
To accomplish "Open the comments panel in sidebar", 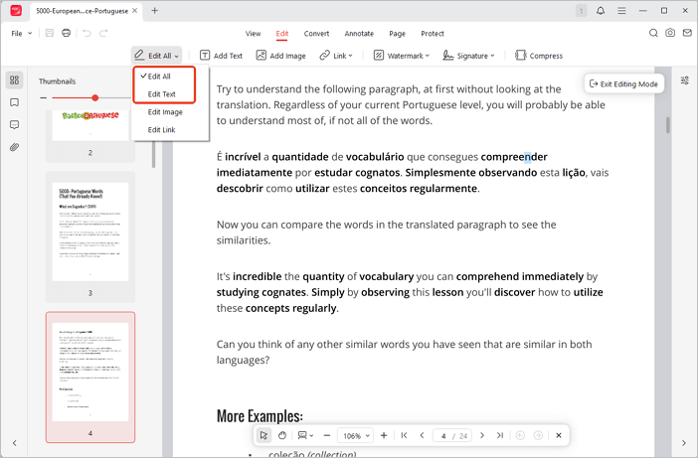I will click(15, 125).
